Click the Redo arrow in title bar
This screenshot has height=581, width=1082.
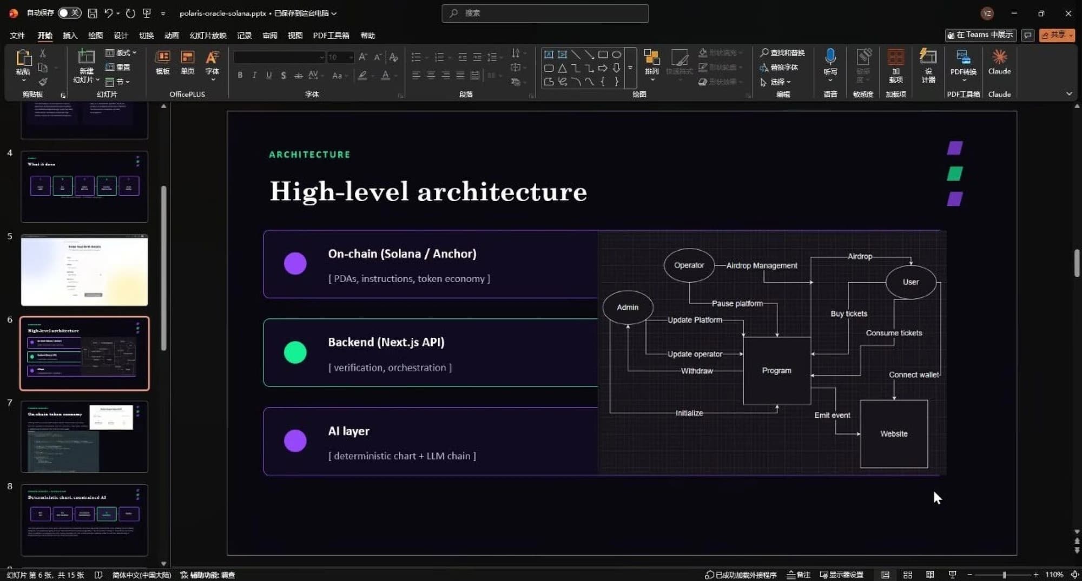point(130,13)
